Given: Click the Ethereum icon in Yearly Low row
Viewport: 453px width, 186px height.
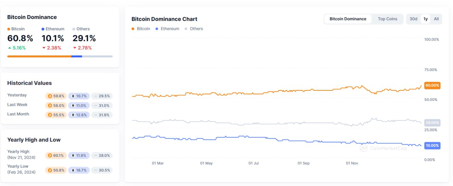Looking at the screenshot, I should coord(73,170).
